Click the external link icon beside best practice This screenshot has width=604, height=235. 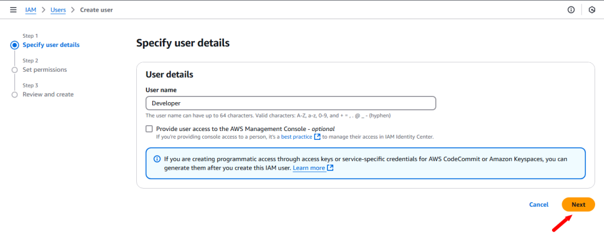pyautogui.click(x=317, y=137)
